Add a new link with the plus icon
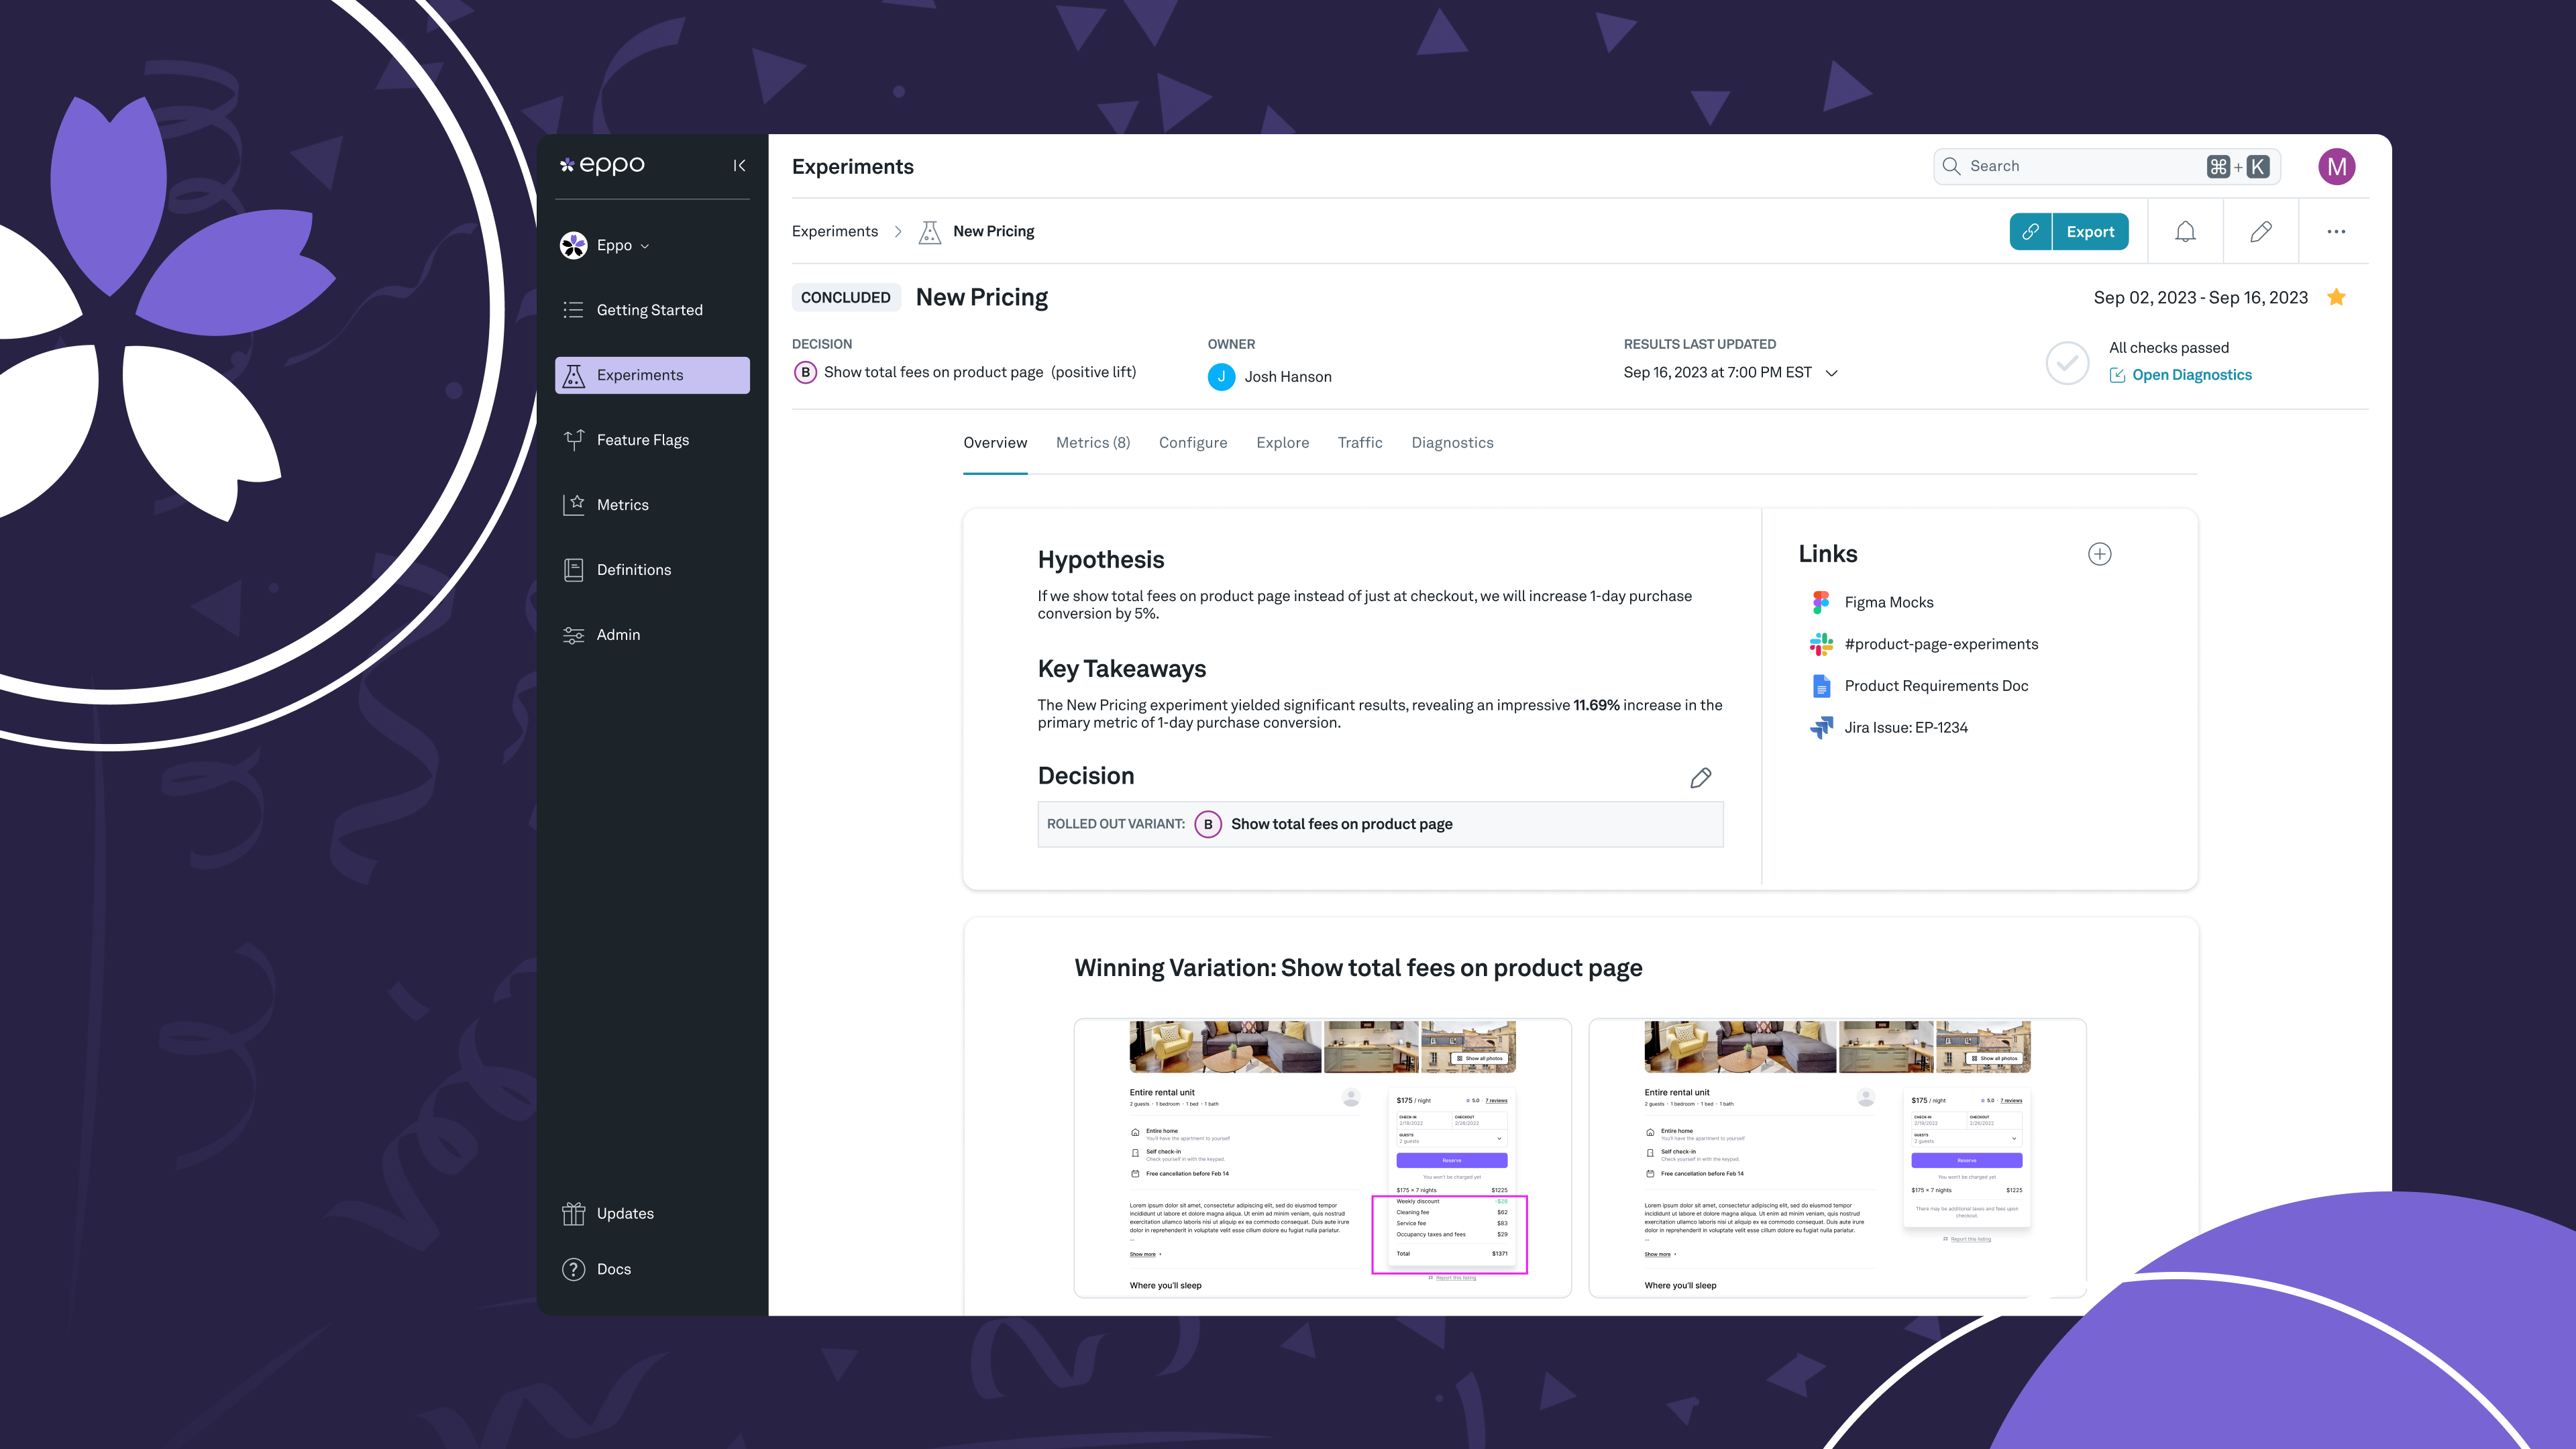The image size is (2576, 1449). pos(2099,553)
